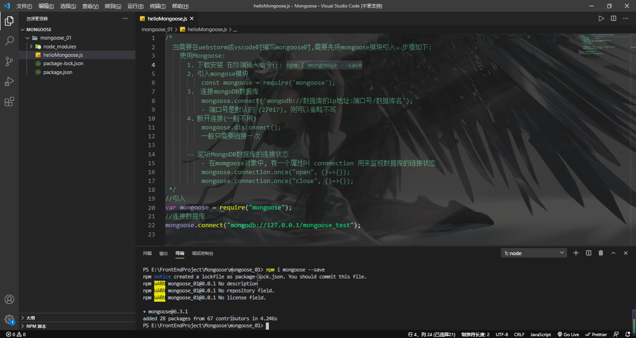Switch to the 调试控制台 panel tab
The image size is (636, 338).
(203, 253)
